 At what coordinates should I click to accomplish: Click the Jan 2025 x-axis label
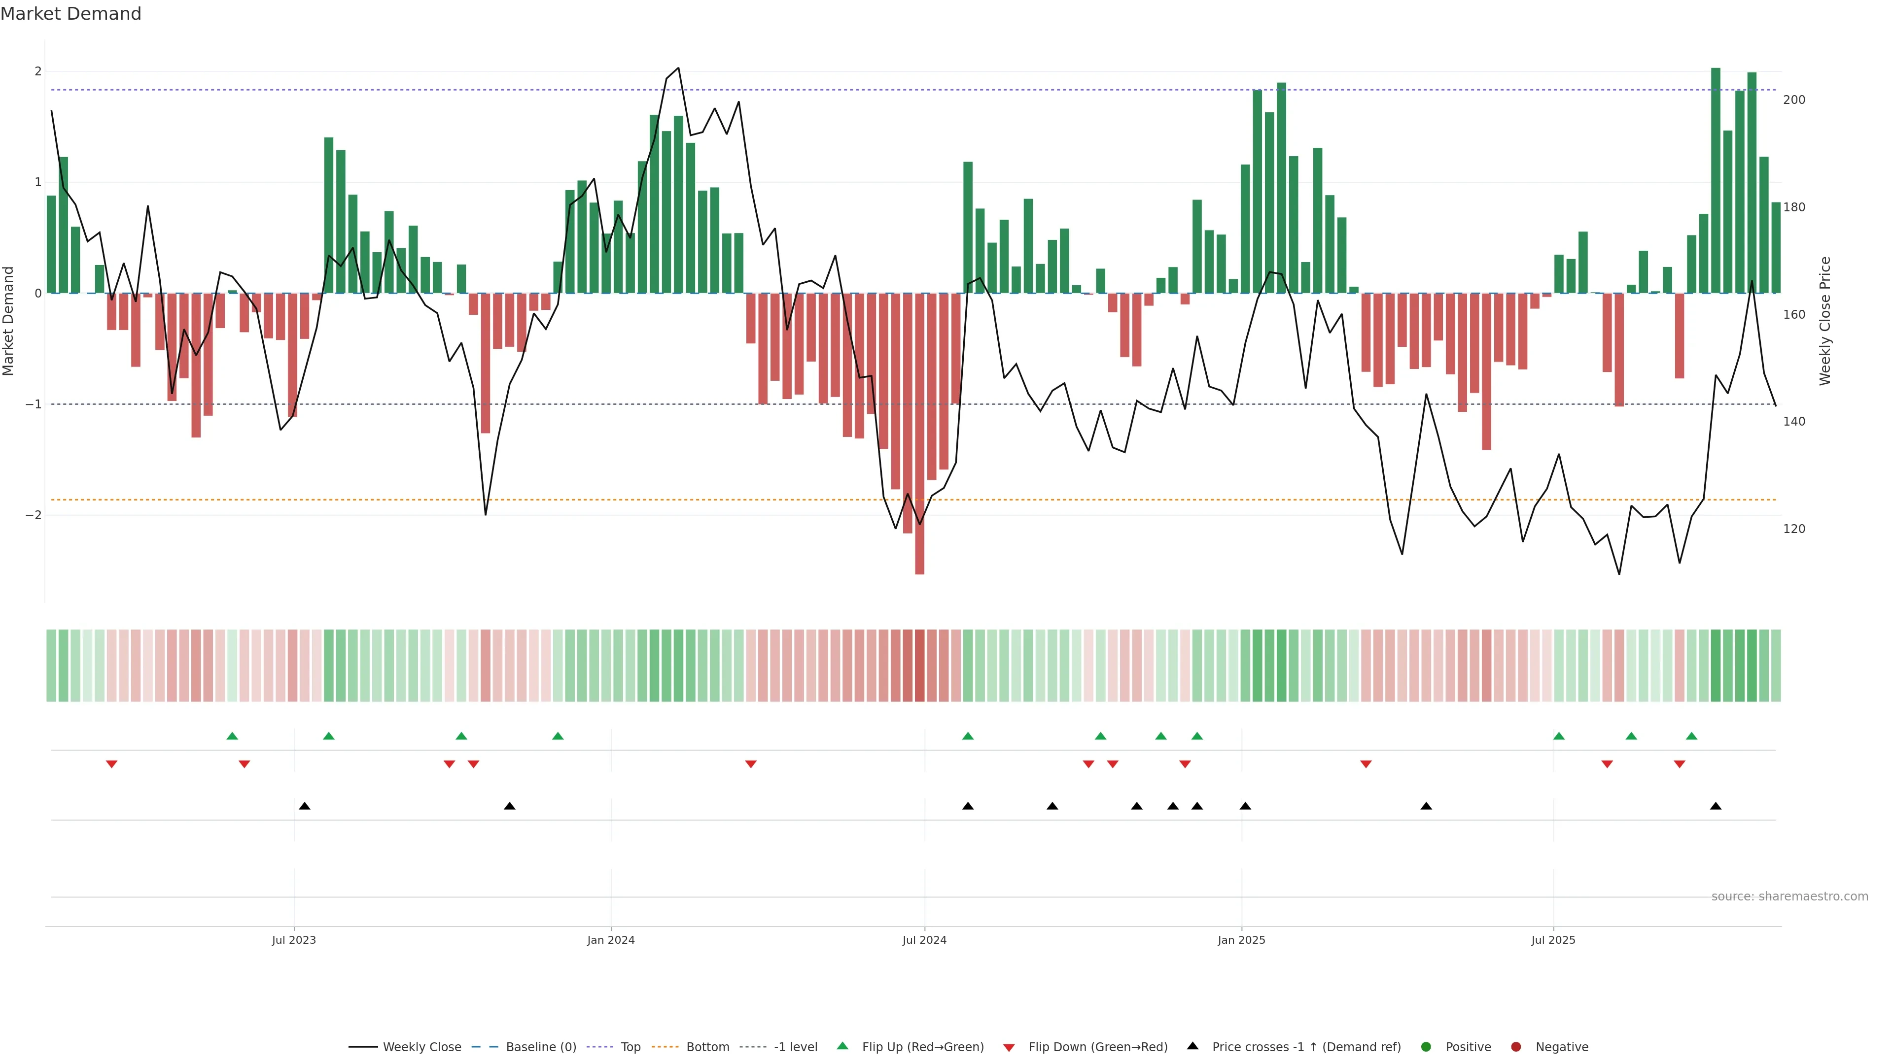click(x=1241, y=940)
